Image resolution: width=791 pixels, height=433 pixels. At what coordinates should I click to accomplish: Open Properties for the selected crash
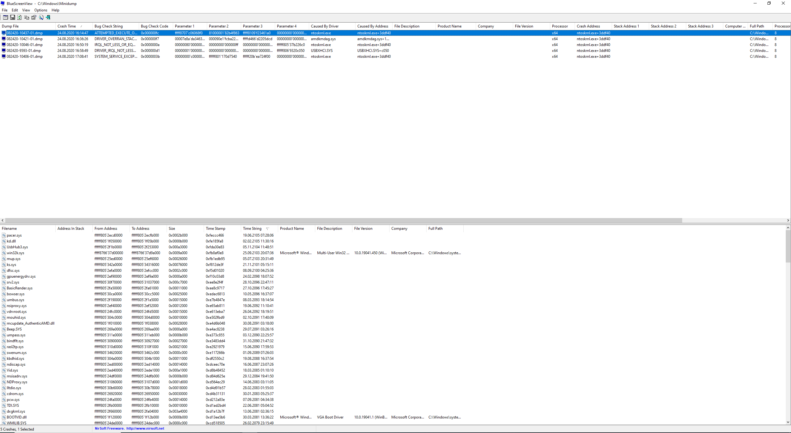(34, 17)
